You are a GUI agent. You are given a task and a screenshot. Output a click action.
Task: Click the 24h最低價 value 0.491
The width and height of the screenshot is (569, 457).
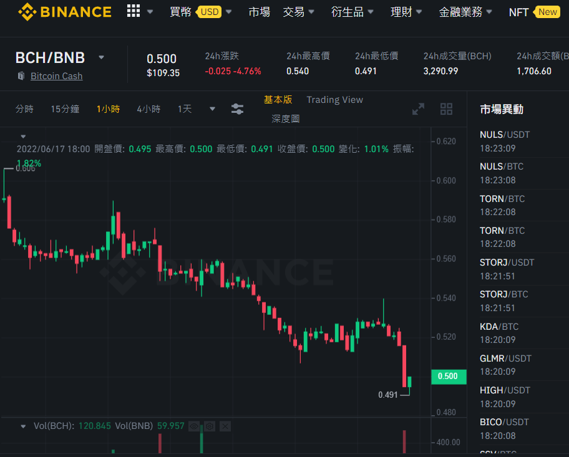coord(366,71)
